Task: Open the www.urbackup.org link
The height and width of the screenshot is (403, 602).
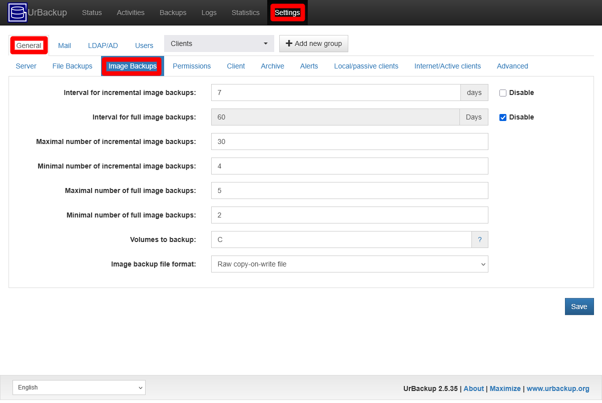Action: coord(558,388)
